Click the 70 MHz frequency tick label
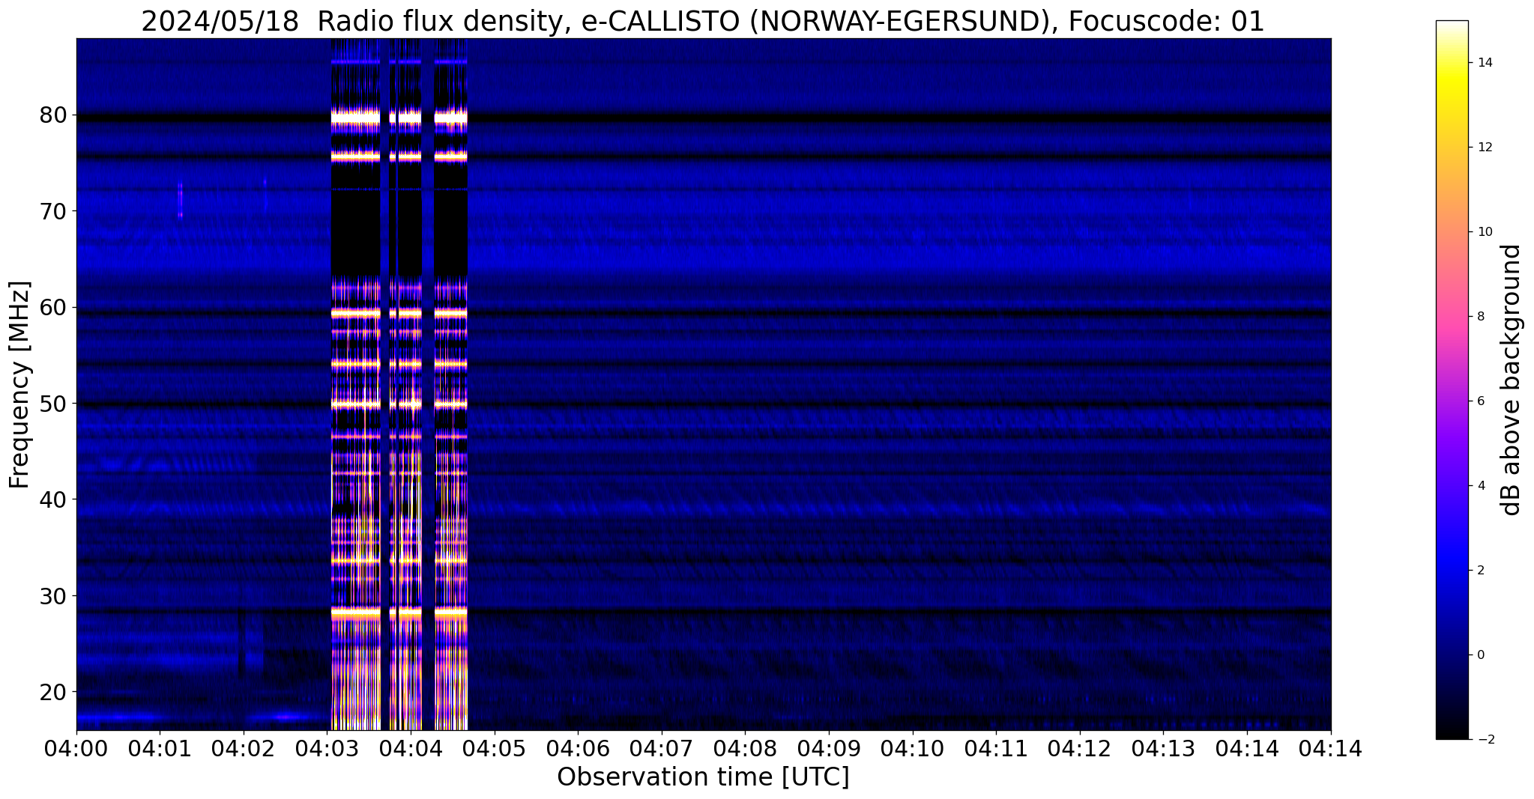The height and width of the screenshot is (799, 1534). (53, 211)
